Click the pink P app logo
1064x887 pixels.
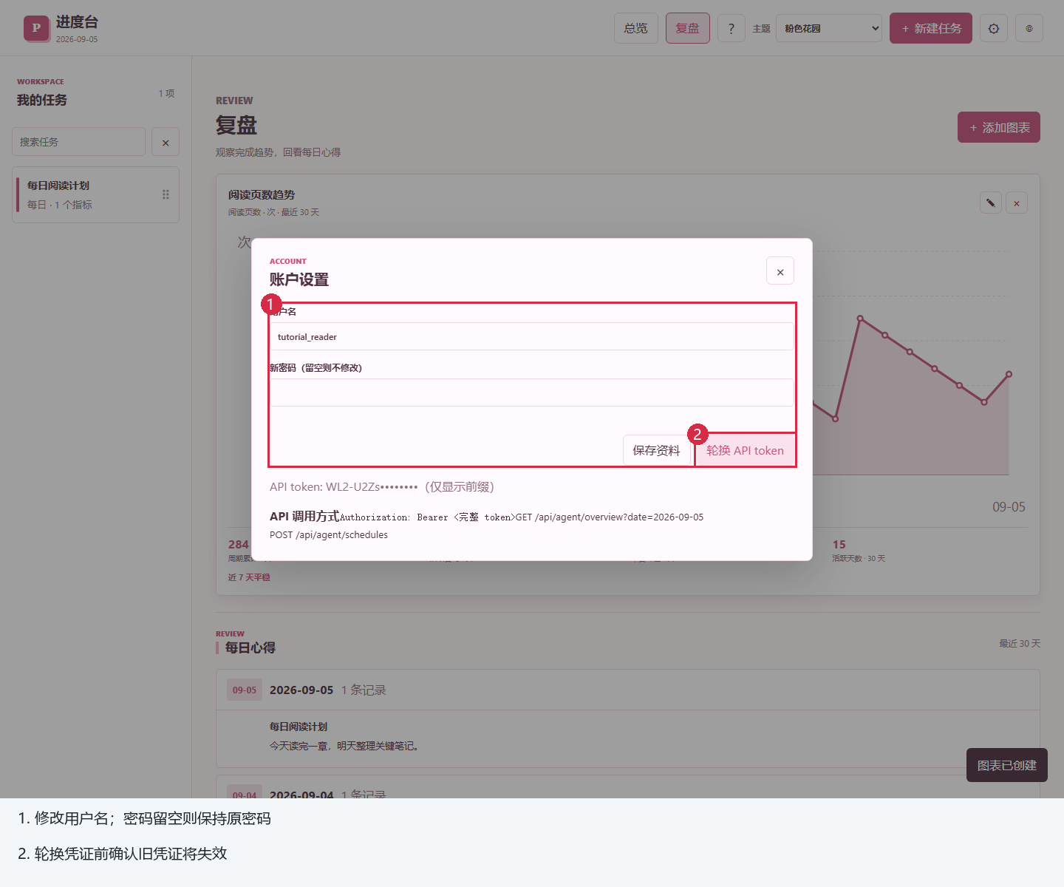(36, 28)
